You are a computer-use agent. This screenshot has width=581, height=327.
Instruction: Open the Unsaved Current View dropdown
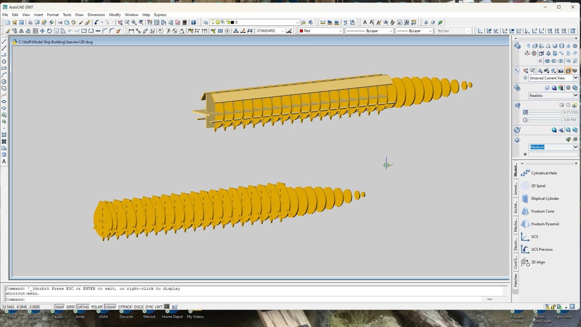[553, 78]
